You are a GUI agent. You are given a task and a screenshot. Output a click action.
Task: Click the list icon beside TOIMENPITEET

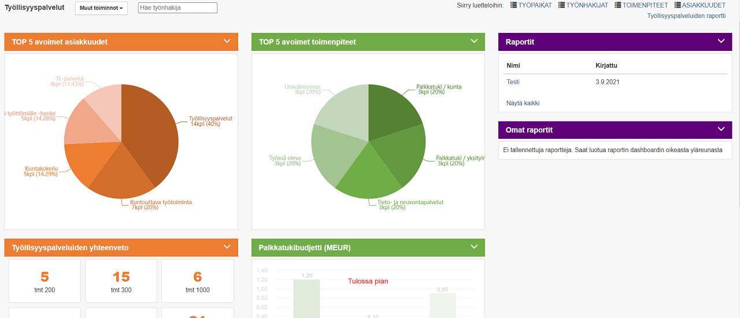[618, 5]
